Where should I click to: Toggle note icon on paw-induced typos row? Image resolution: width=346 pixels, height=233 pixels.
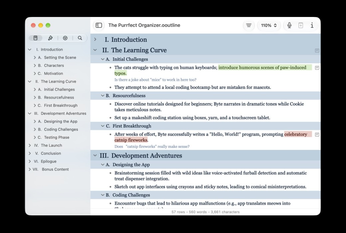pyautogui.click(x=317, y=68)
